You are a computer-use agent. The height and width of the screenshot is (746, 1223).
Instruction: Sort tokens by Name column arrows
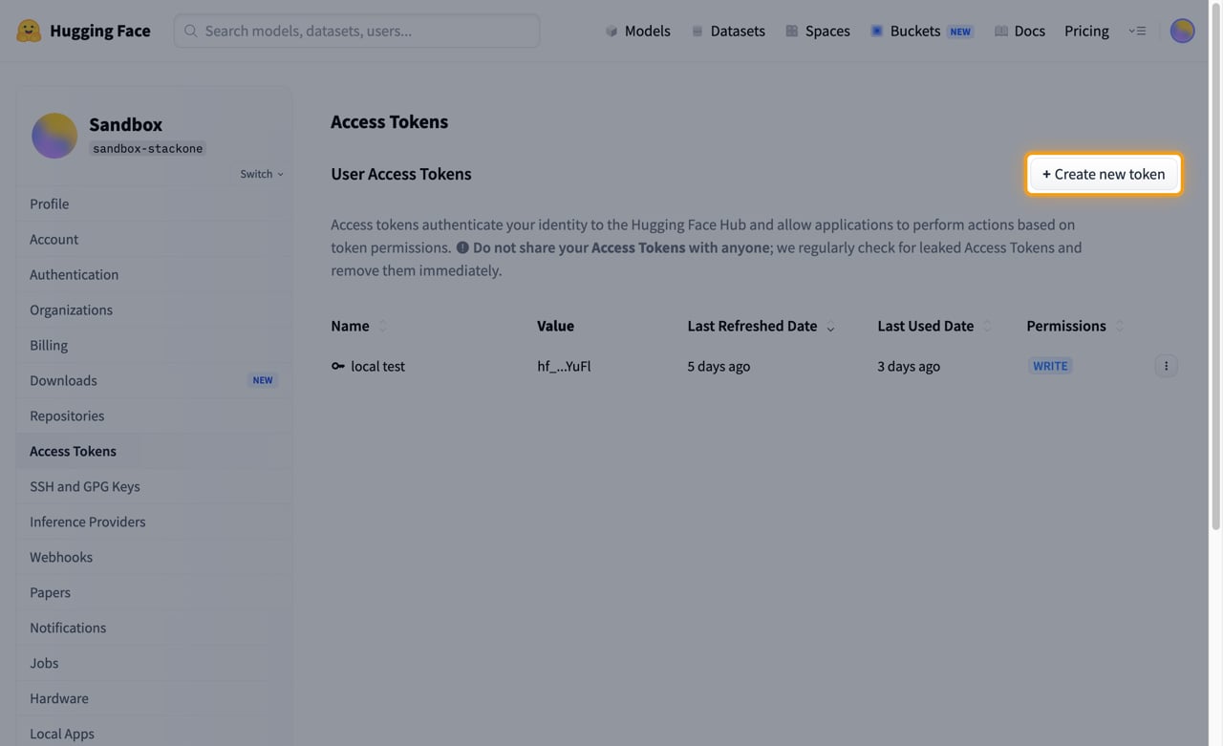click(382, 326)
